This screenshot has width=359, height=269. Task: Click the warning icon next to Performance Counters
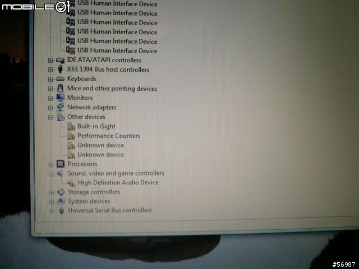71,136
